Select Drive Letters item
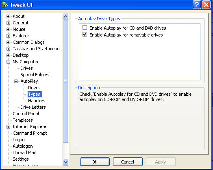Screen dimensions: 213x170 33,107
